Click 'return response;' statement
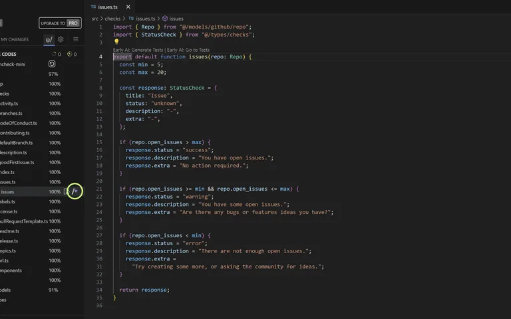The height and width of the screenshot is (319, 511). (144, 290)
